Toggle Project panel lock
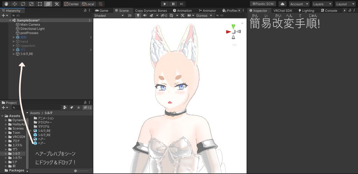 (x=85, y=103)
